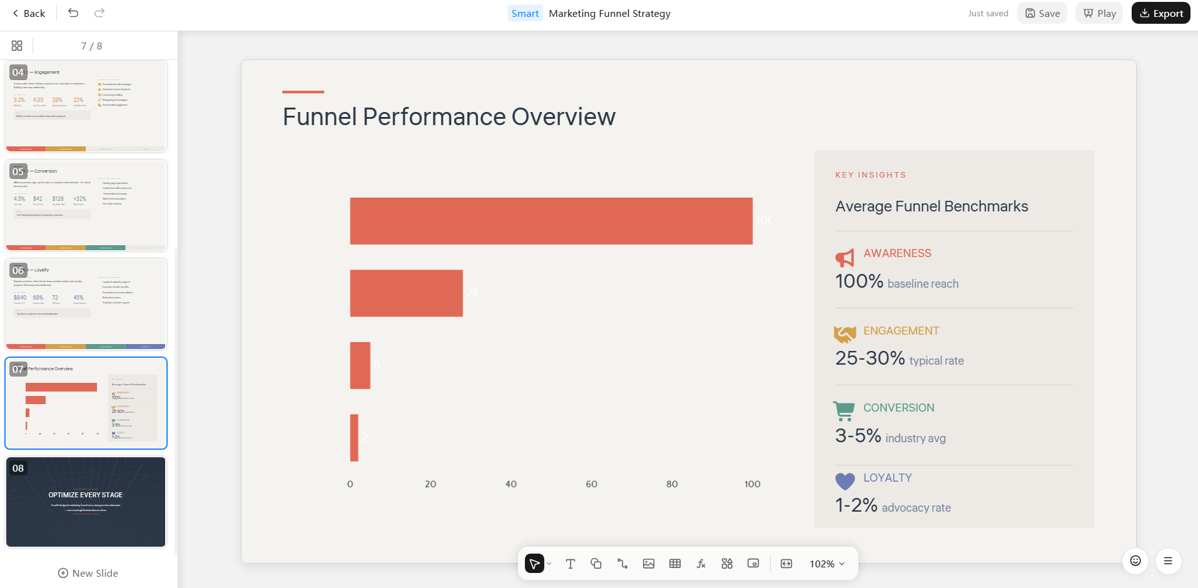Expand the pointer tool options arrow
Image resolution: width=1198 pixels, height=588 pixels.
click(549, 564)
